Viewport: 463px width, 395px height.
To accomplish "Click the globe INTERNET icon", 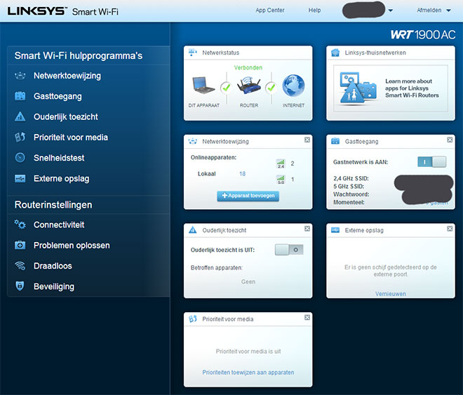I will [293, 86].
